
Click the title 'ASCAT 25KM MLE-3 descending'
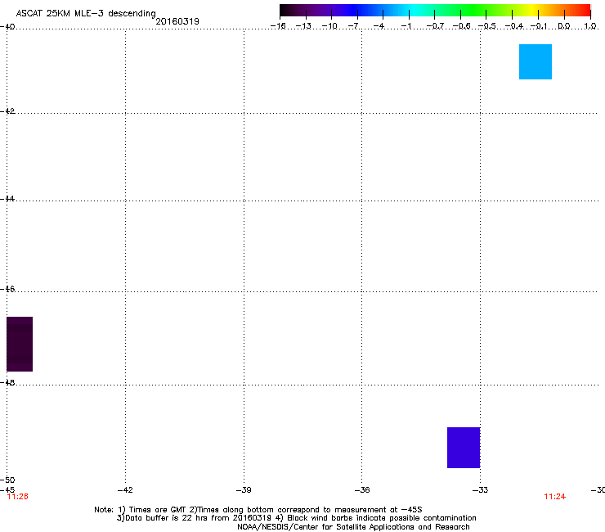pos(86,13)
